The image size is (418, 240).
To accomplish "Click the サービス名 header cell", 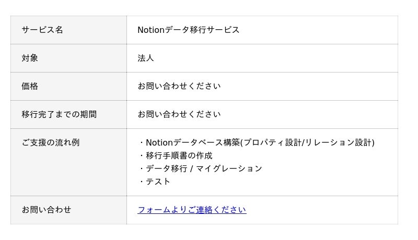I will (x=42, y=30).
